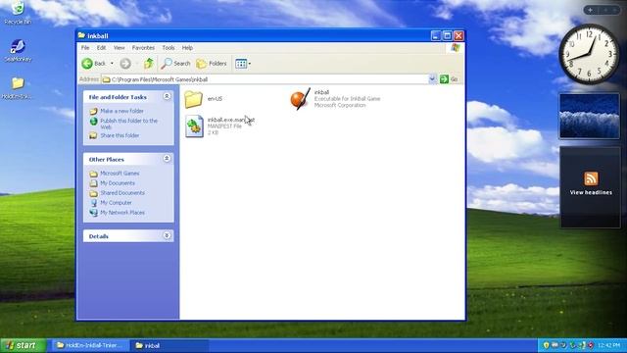The width and height of the screenshot is (627, 353).
Task: Click the Publish to Web globe icon
Action: tap(94, 121)
